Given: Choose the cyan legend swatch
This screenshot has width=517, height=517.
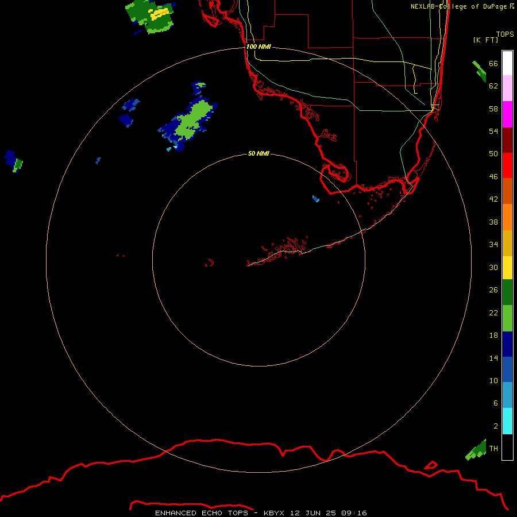Looking at the screenshot, I should [x=507, y=421].
